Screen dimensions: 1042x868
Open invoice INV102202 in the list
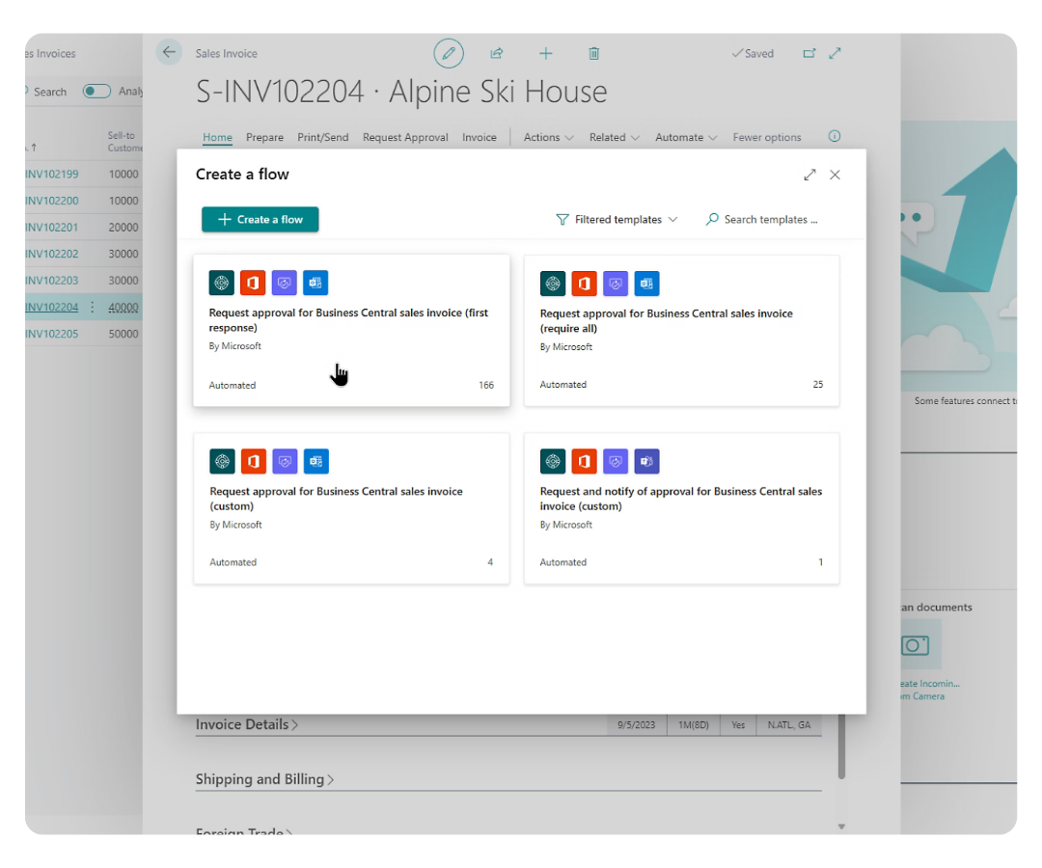point(52,254)
